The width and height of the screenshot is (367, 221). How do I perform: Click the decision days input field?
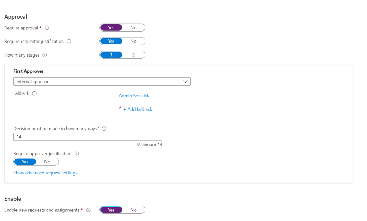88,136
